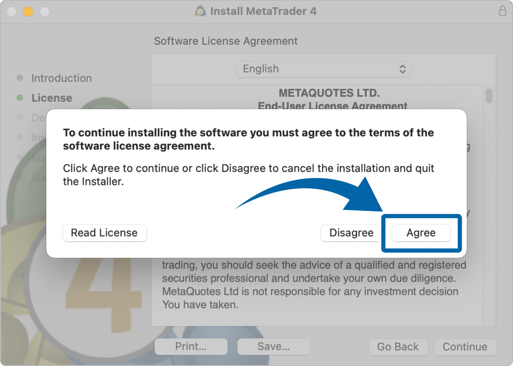The height and width of the screenshot is (366, 513).
Task: Click the Save... button in the installer window
Action: [x=273, y=346]
